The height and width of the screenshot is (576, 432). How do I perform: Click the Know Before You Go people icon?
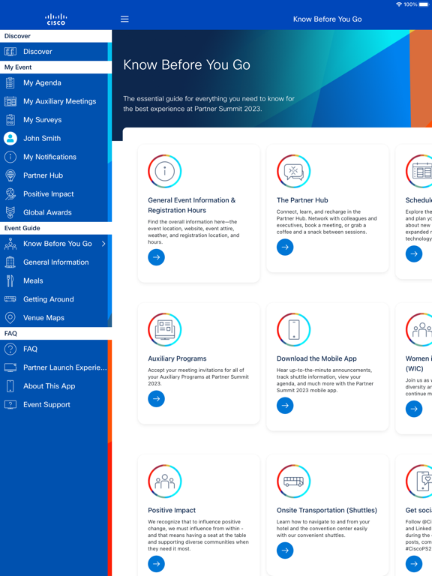click(10, 244)
